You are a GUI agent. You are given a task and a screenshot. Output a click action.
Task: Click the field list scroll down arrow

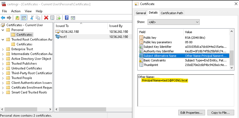(x=232, y=68)
